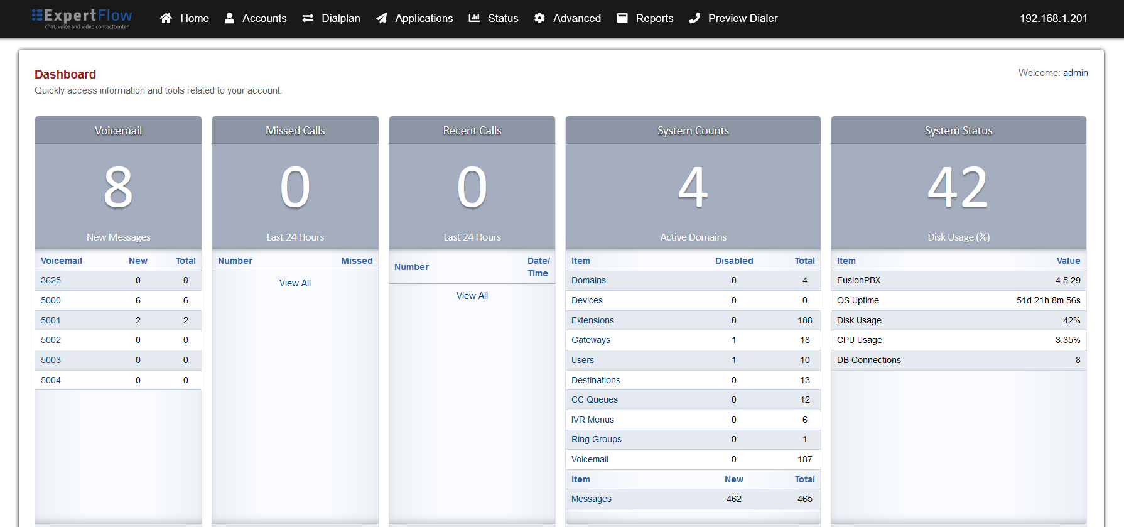Click the Advanced gear icon
The width and height of the screenshot is (1124, 527).
click(539, 18)
